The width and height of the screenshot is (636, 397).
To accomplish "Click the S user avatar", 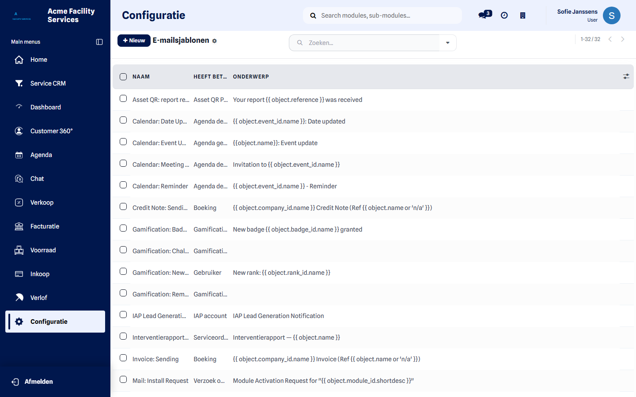I will 612,15.
